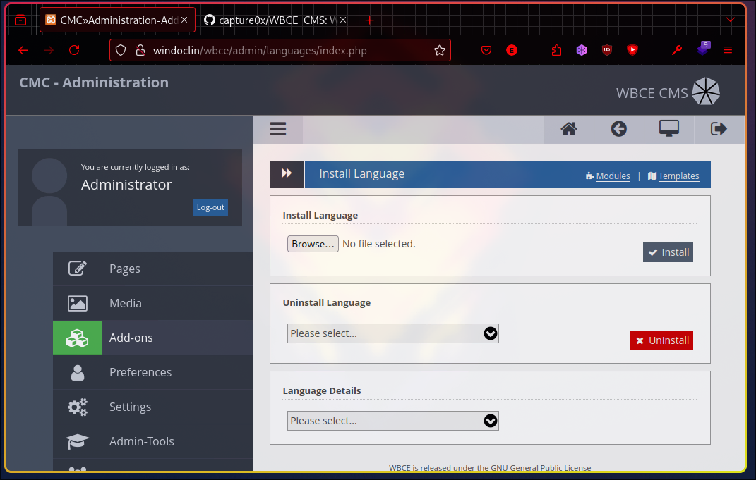Click the home icon in the top toolbar
The height and width of the screenshot is (480, 756).
[x=569, y=129]
